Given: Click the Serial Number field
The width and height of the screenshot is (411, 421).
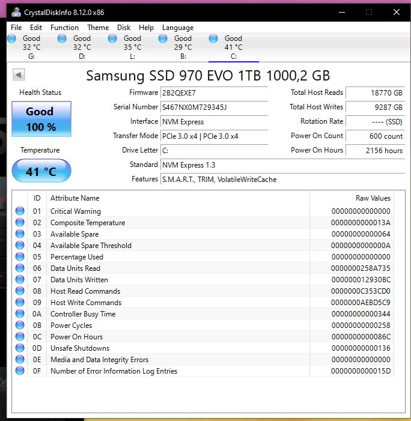Looking at the screenshot, I should pyautogui.click(x=214, y=108).
